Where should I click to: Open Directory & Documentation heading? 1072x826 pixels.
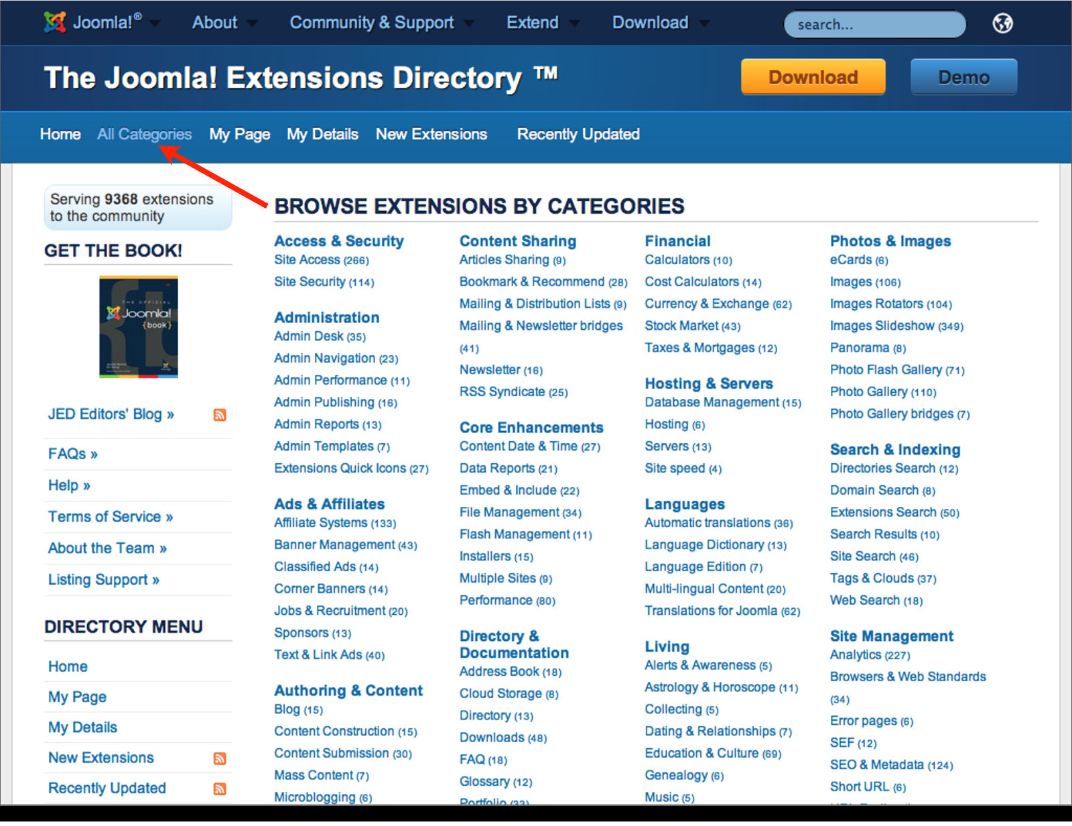click(514, 645)
